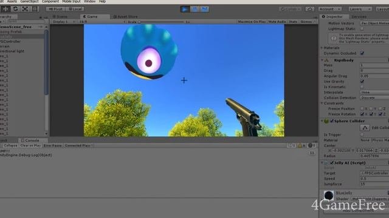The height and width of the screenshot is (218, 389).
Task: Open the Shader dropdown for BlueJelly
Action: click(x=370, y=199)
